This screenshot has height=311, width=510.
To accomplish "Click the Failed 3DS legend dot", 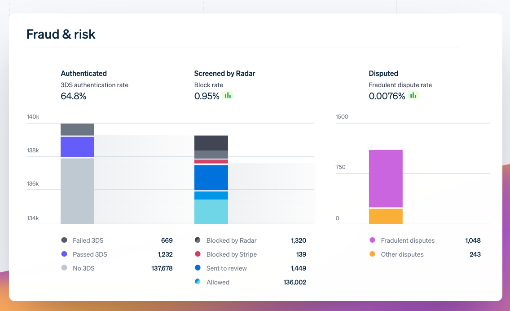I will tap(64, 240).
